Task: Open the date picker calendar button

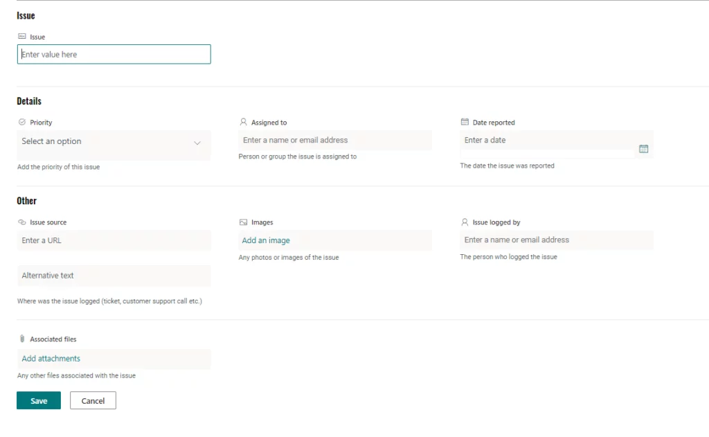Action: (x=643, y=149)
